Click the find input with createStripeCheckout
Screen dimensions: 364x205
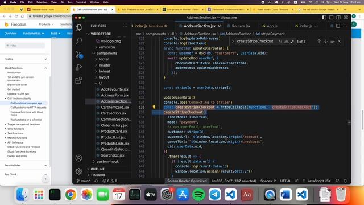point(255,41)
